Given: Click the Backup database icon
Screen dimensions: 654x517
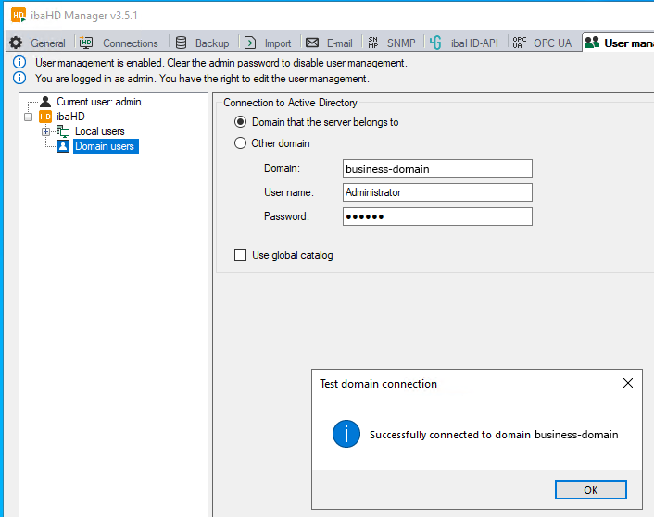Looking at the screenshot, I should 181,43.
